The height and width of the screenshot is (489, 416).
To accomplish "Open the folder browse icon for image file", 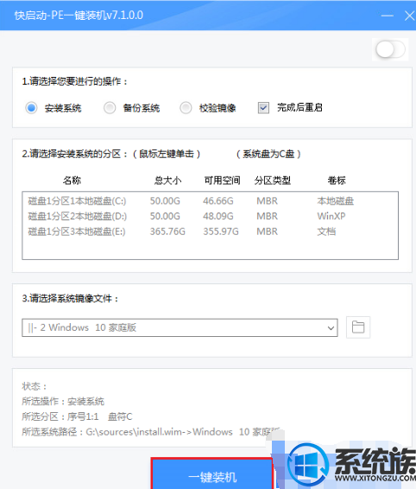I will (358, 327).
